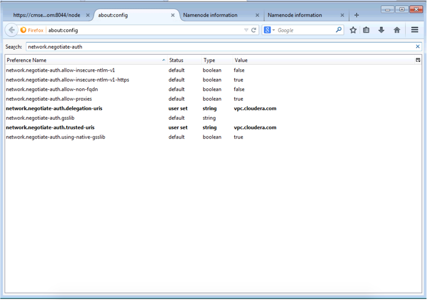The height and width of the screenshot is (300, 427).
Task: Expand the Google search engine dropdown
Action: (274, 30)
